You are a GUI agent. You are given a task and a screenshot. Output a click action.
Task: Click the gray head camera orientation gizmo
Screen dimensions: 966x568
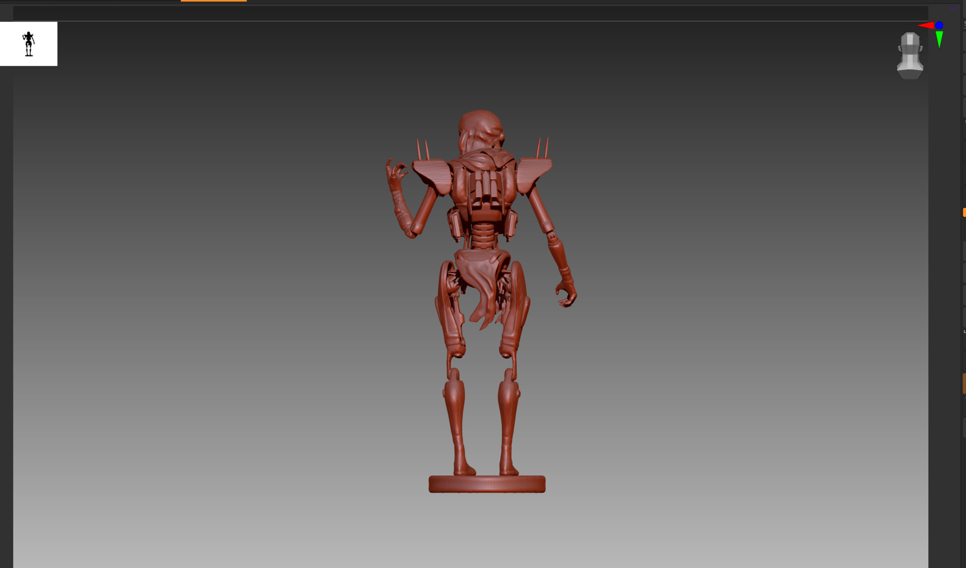(x=910, y=56)
